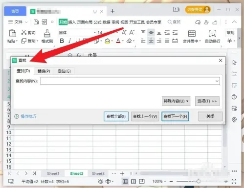The image size is (244, 188).
Task: Toggle italic formatting
Action: (x=70, y=41)
